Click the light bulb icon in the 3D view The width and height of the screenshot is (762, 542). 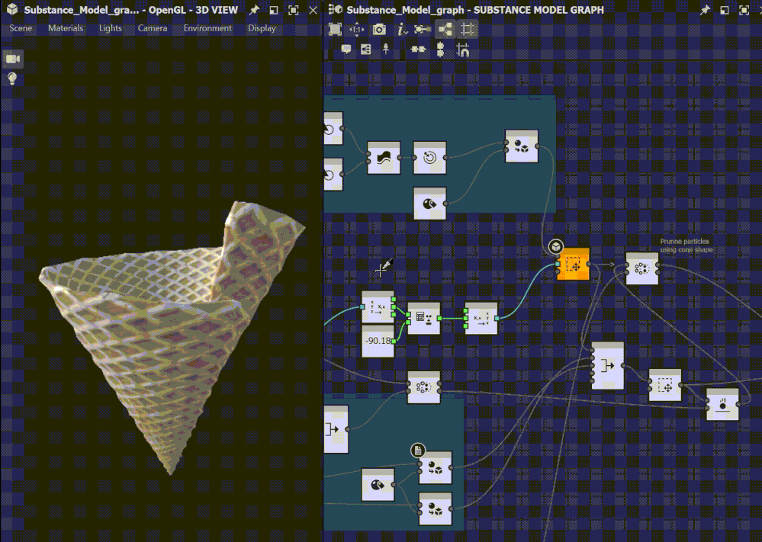[x=12, y=79]
